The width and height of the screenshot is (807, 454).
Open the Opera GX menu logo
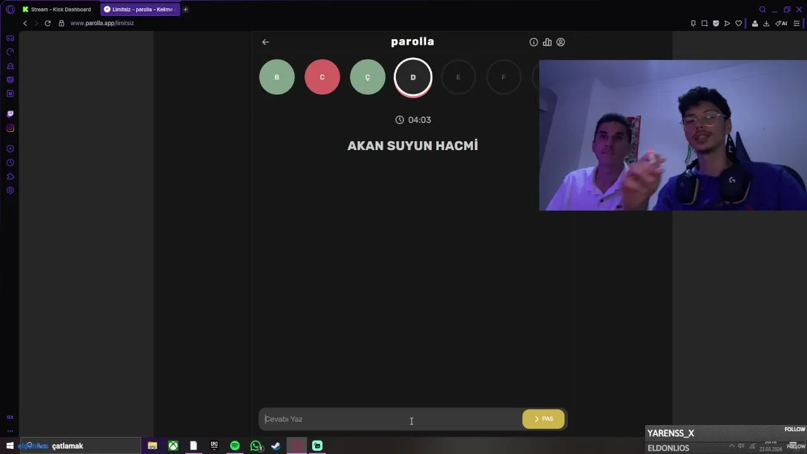pos(10,9)
